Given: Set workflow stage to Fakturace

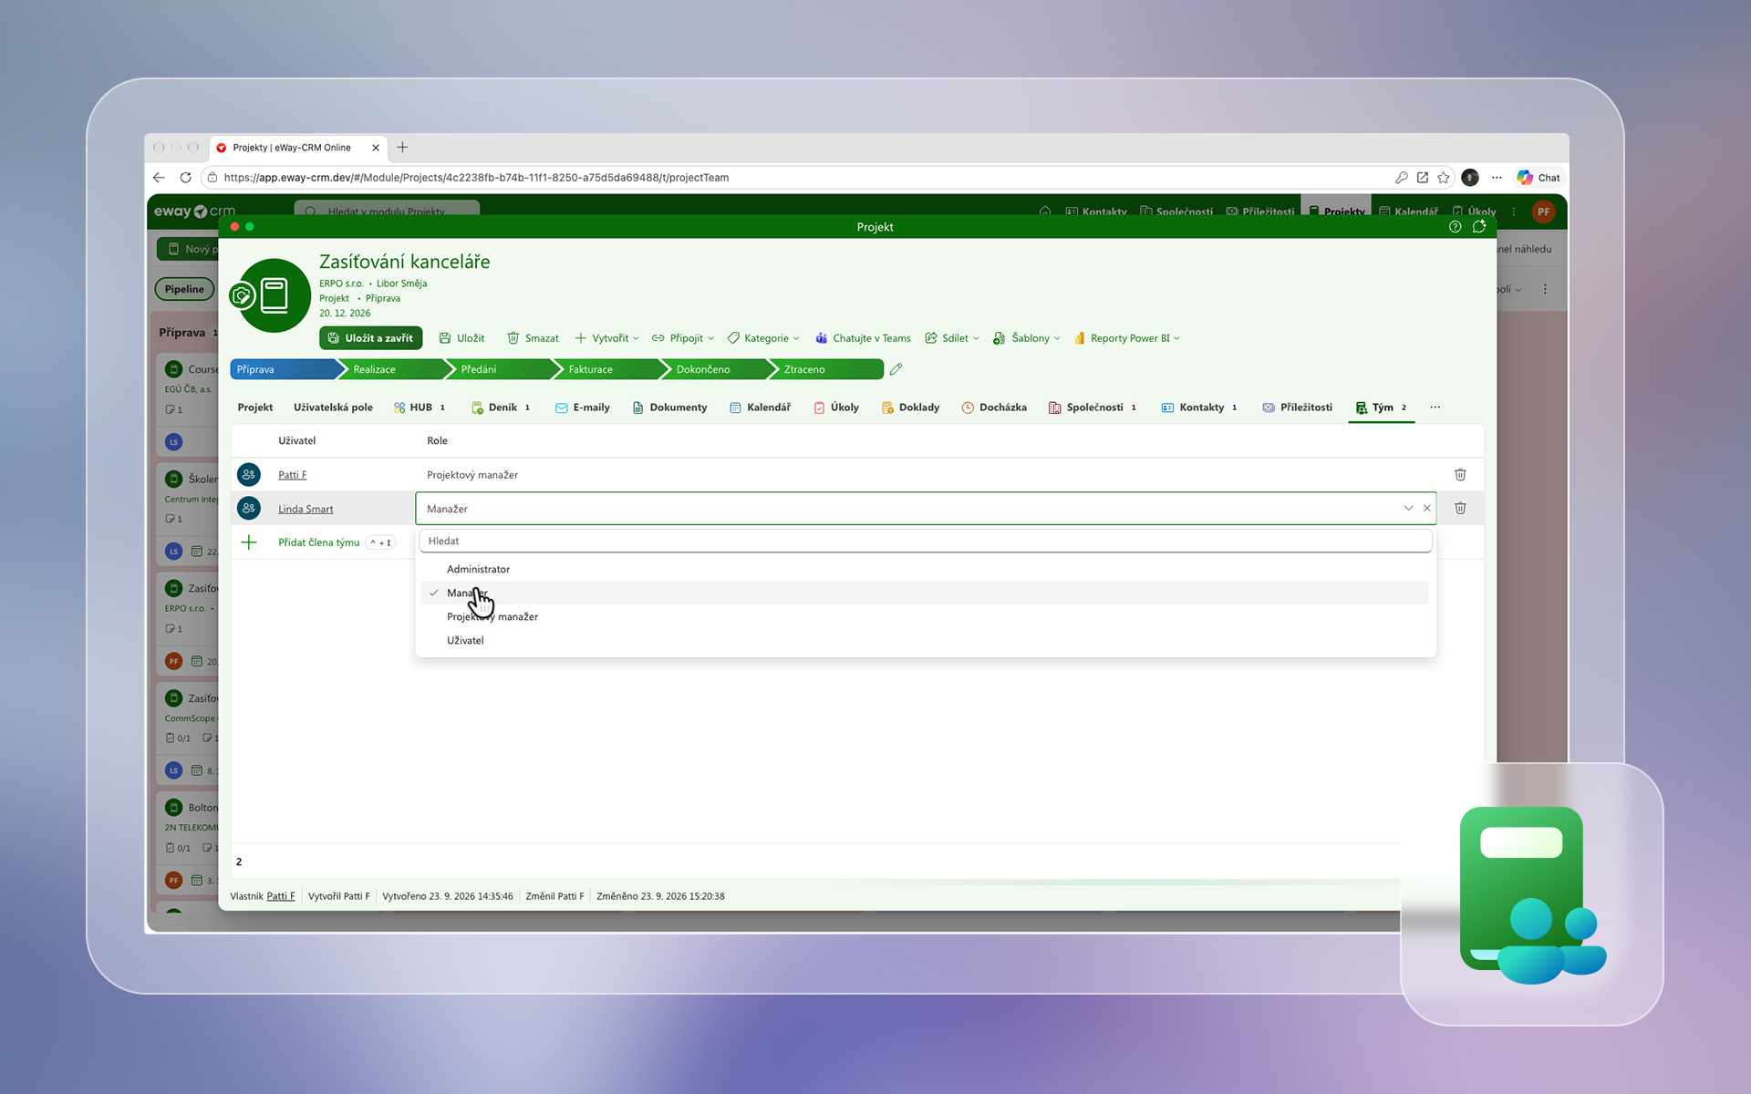Looking at the screenshot, I should [x=607, y=369].
